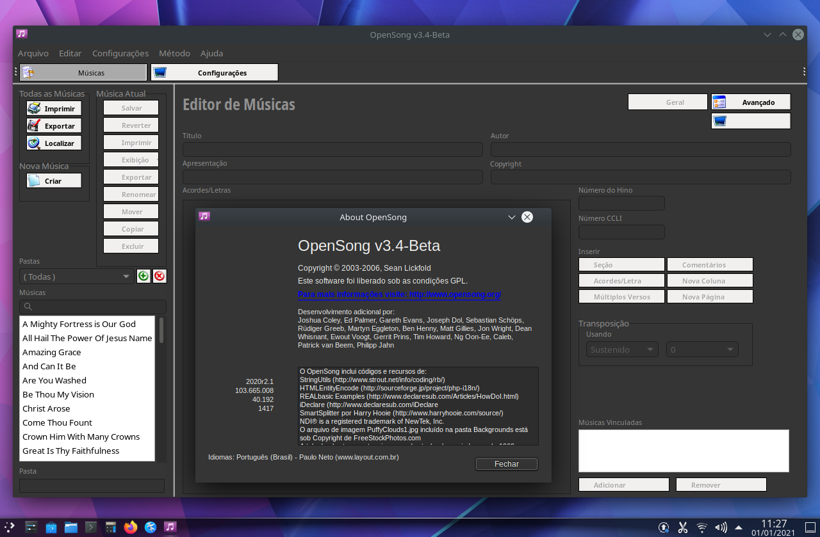The image size is (820, 537).
Task: Click the volume icon in the system tray
Action: click(x=721, y=527)
